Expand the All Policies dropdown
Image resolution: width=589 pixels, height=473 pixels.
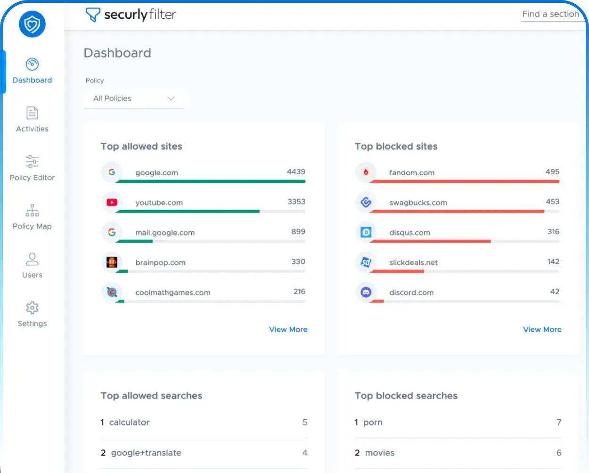point(134,98)
